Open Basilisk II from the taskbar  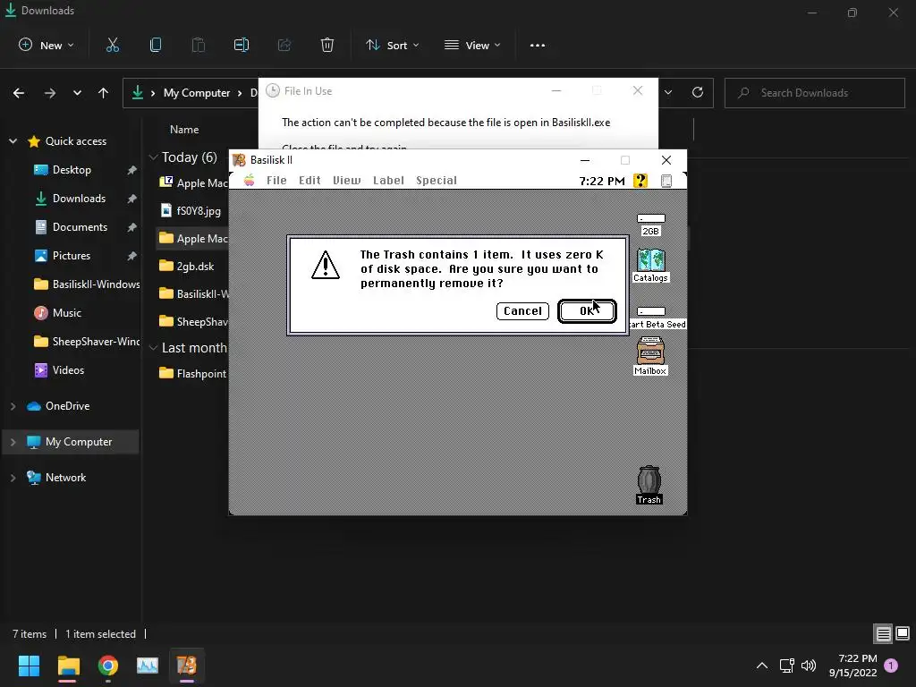[187, 666]
